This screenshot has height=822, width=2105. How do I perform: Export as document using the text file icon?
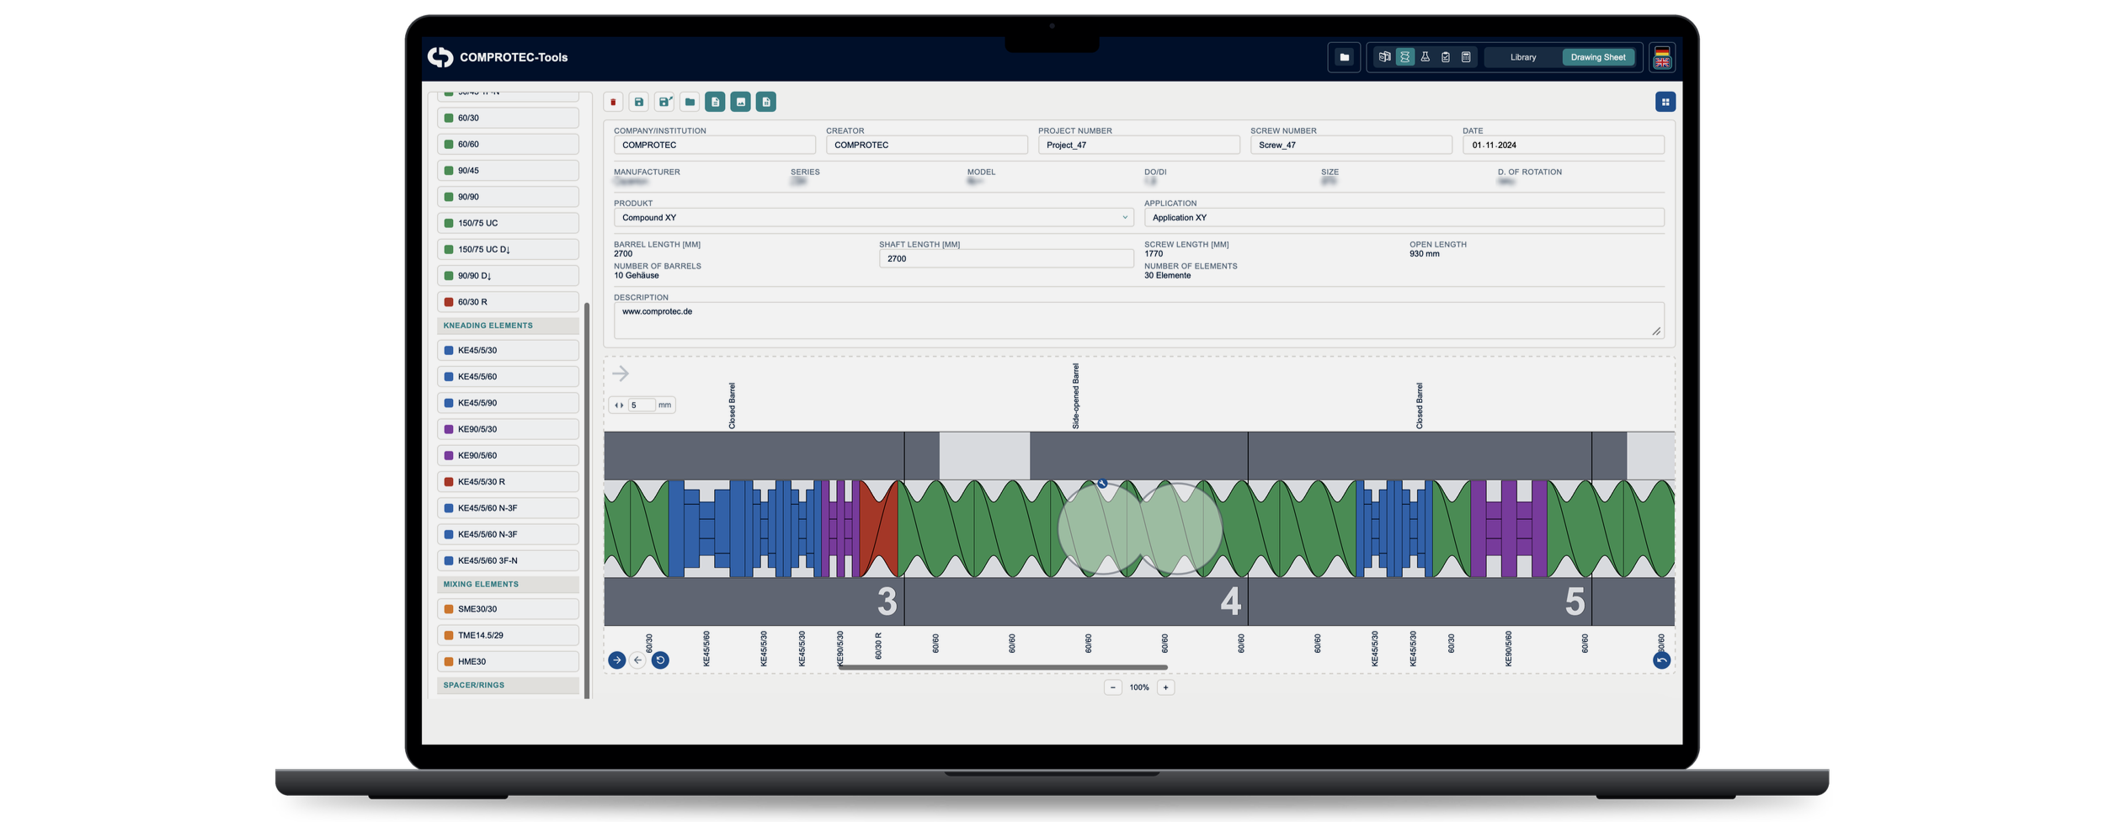pyautogui.click(x=715, y=102)
